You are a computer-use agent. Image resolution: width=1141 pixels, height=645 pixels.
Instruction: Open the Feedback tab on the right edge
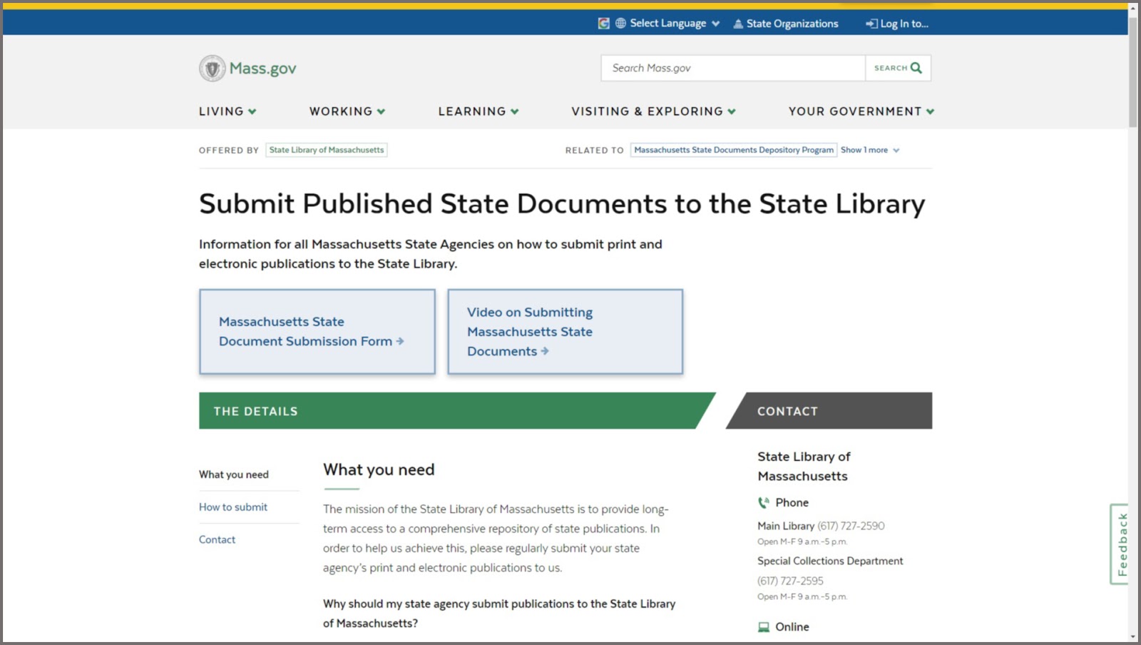point(1123,544)
